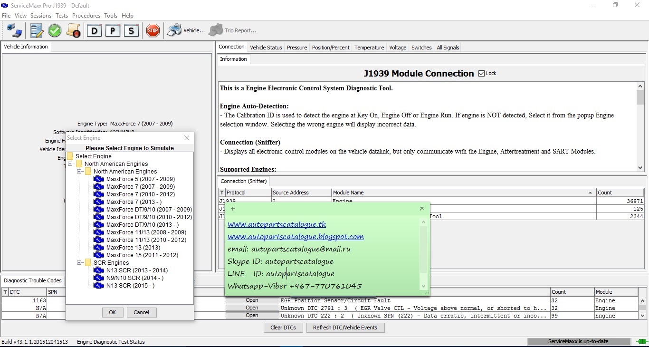649x347 pixels.
Task: Click the green checkmark toolbar icon
Action: (x=55, y=30)
